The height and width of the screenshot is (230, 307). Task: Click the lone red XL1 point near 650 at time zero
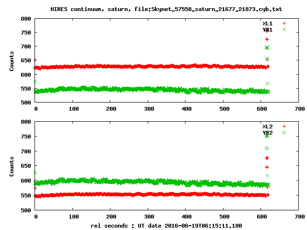(35, 60)
